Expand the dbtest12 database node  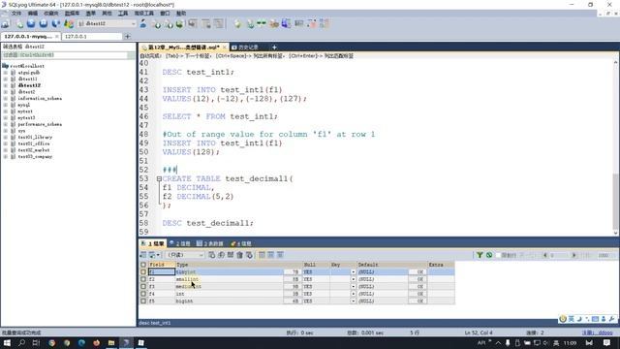tap(6, 85)
